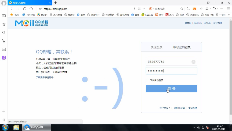Open the downloads arrow icon

tap(201, 9)
